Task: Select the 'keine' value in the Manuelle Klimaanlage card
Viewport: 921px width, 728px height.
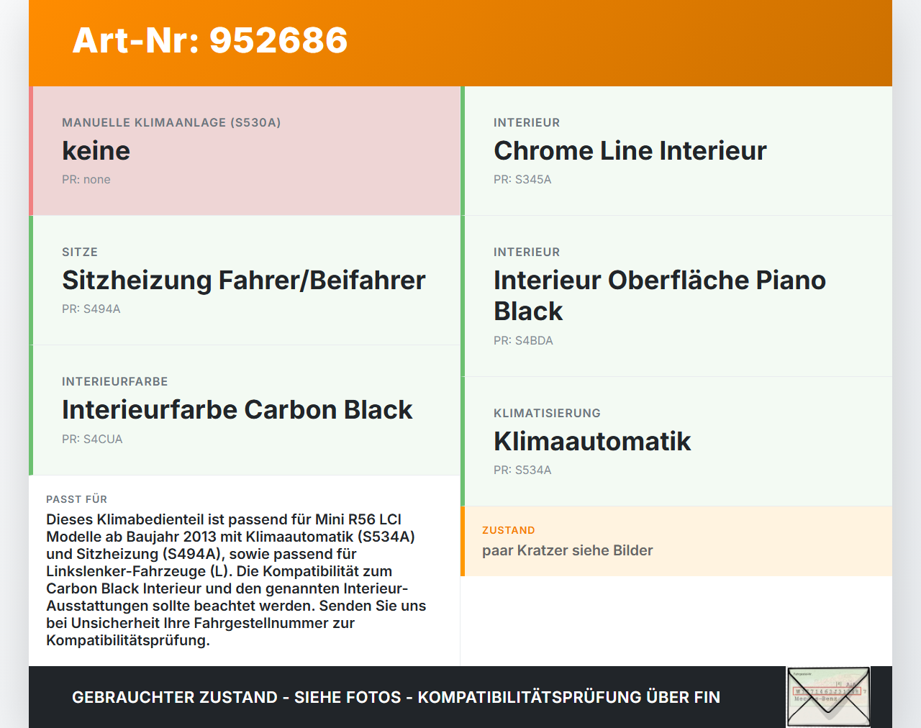Action: tap(96, 150)
